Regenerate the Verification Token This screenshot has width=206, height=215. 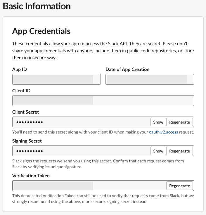(x=179, y=186)
